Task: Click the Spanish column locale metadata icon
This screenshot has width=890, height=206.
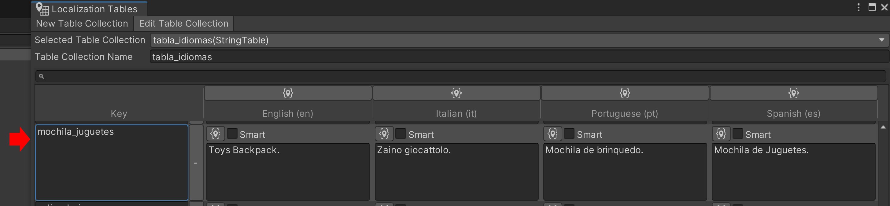Action: coord(793,93)
